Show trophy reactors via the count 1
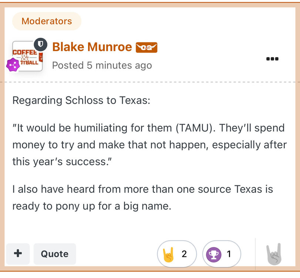The height and width of the screenshot is (278, 300). [x=229, y=254]
